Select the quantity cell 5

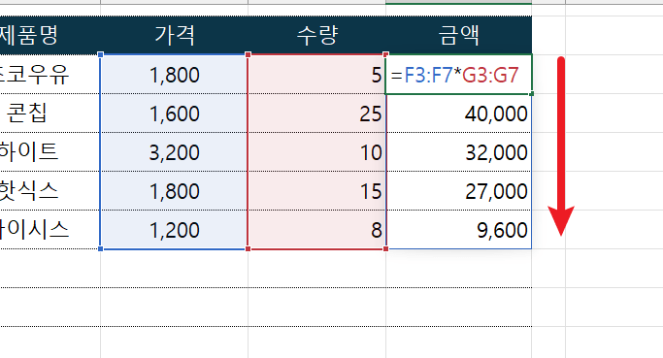click(x=316, y=75)
